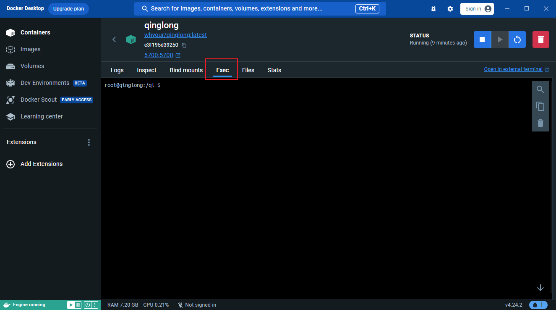Image resolution: width=556 pixels, height=310 pixels.
Task: Navigate back using the chevron arrow
Action: point(114,39)
